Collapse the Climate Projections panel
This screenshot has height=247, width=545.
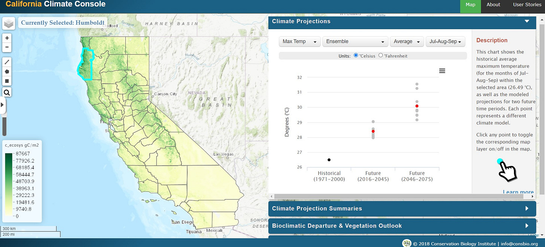pyautogui.click(x=527, y=21)
